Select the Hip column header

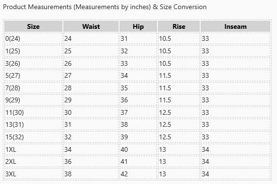(x=138, y=26)
